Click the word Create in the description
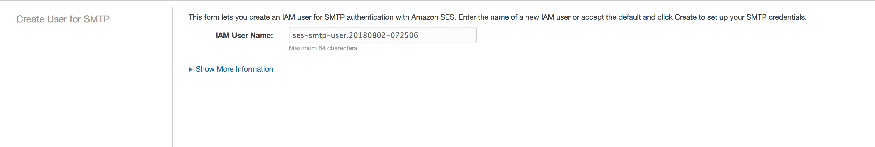This screenshot has height=147, width=875. point(685,17)
